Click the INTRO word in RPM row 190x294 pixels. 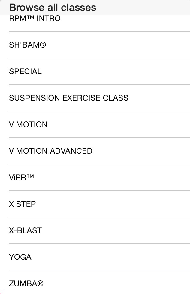(49, 19)
